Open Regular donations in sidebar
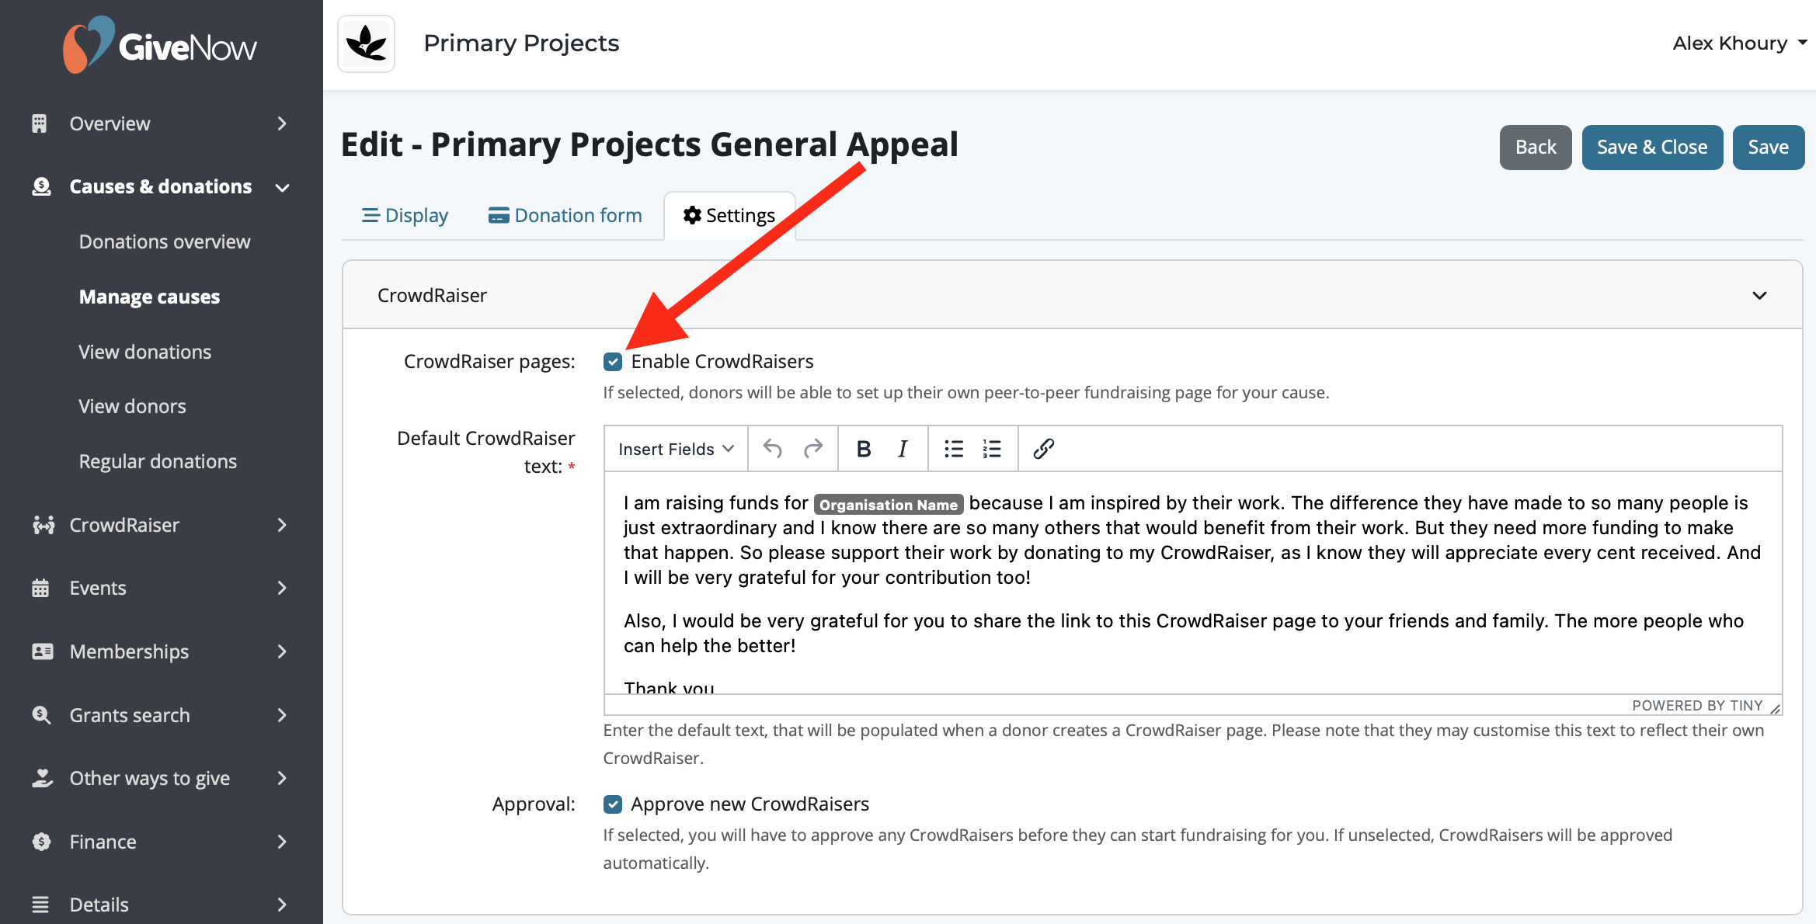Viewport: 1816px width, 924px height. (x=158, y=461)
